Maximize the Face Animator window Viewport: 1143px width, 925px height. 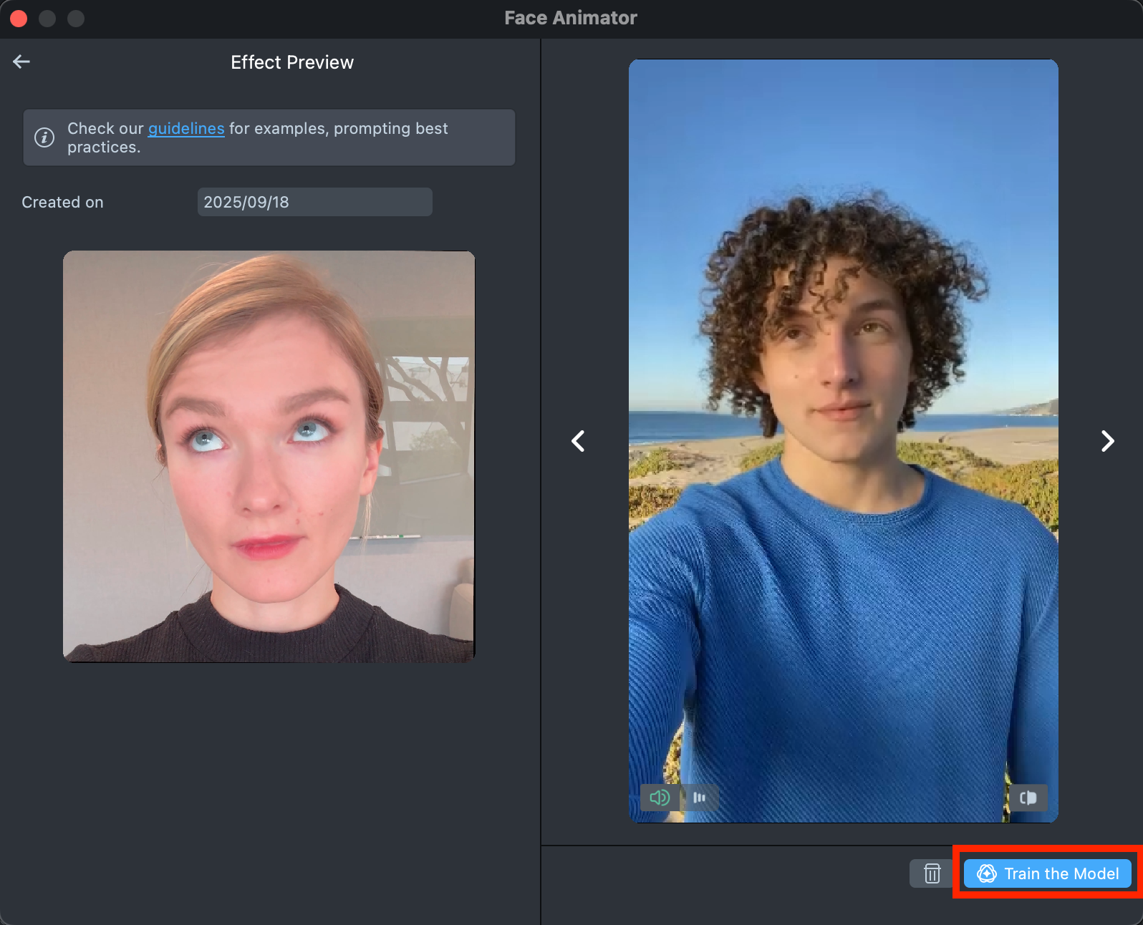pos(76,19)
